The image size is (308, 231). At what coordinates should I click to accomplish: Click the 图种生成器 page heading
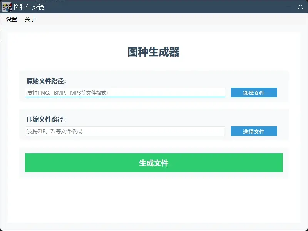[x=154, y=51]
